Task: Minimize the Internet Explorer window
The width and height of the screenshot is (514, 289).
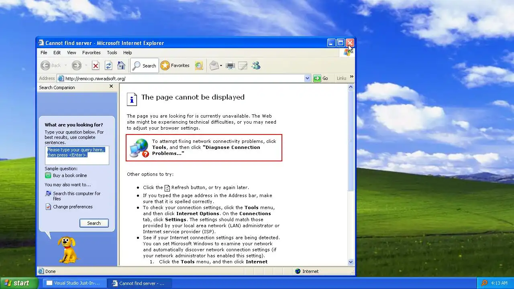Action: click(x=331, y=43)
